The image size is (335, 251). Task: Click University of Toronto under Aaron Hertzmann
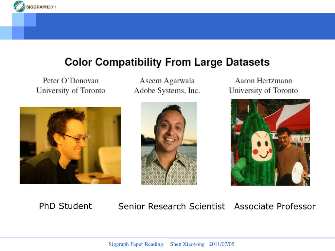[263, 91]
